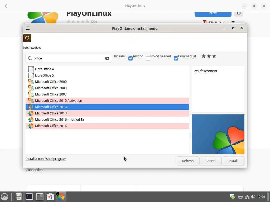Image resolution: width=270 pixels, height=202 pixels.
Task: Open the terminal from the taskbar
Action: coord(29,197)
